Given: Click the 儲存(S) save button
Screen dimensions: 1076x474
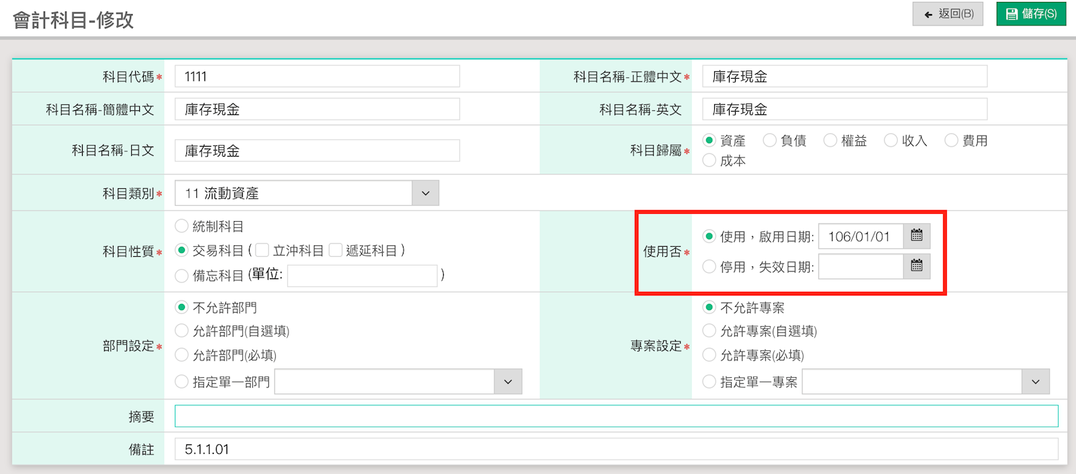Looking at the screenshot, I should click(x=1031, y=13).
